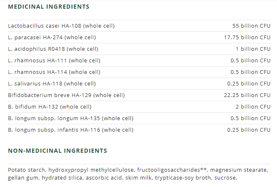This screenshot has width=277, height=187.
Task: Select the 22.25 billion CFU value
Action: (247, 95)
